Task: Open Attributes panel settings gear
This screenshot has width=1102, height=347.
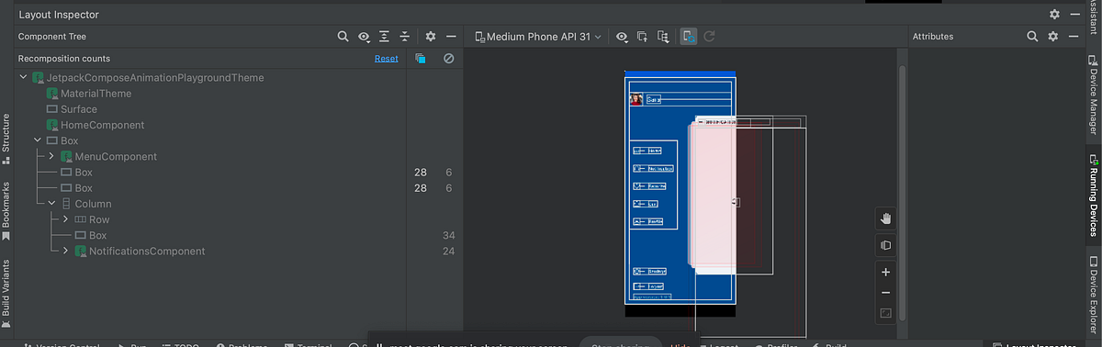Action: [x=1053, y=37]
